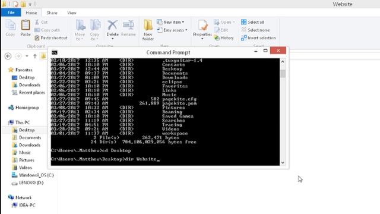Minimize the Command Prompt window
Image resolution: width=380 pixels, height=214 pixels.
[256, 51]
